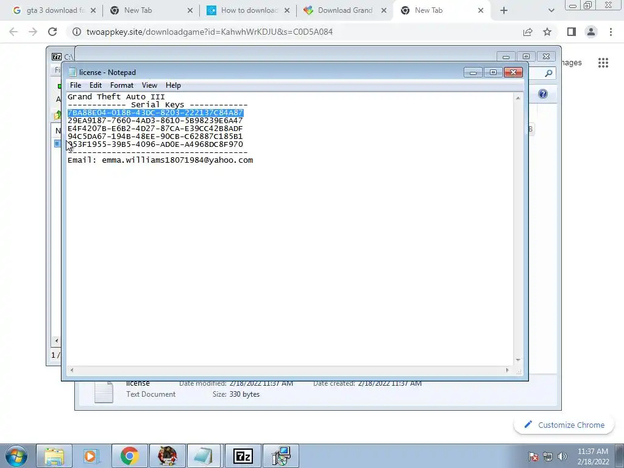624x468 pixels.
Task: Click the network tray icon
Action: click(548, 456)
